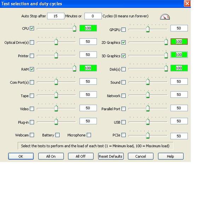
Task: Click the All On button
Action: tap(51, 156)
